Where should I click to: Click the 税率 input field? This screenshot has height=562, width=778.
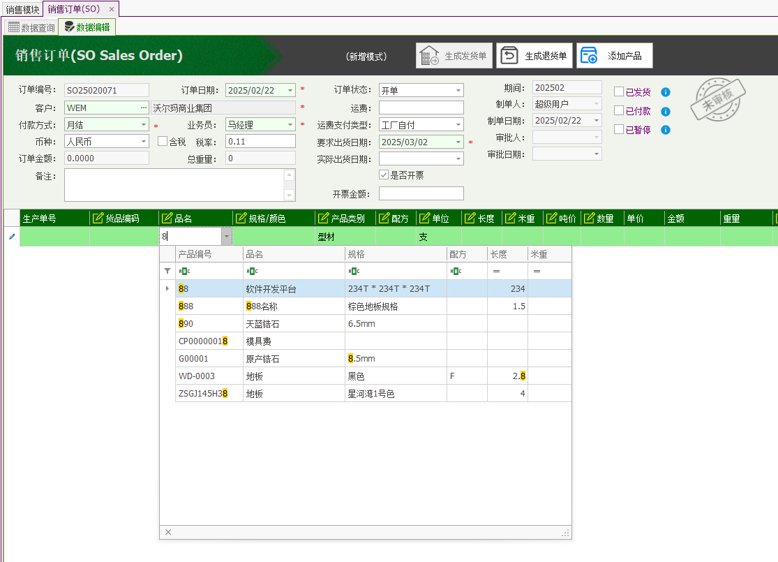tap(260, 142)
